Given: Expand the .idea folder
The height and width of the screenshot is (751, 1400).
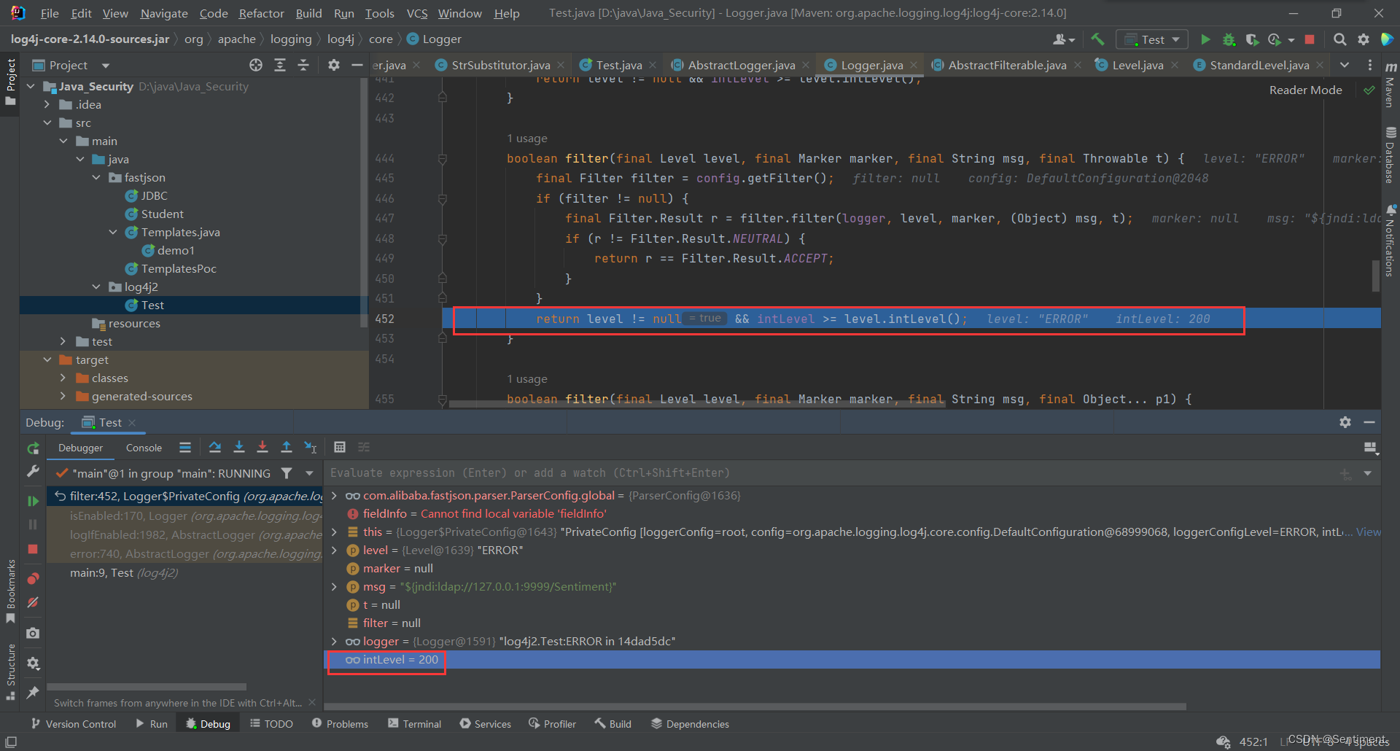Looking at the screenshot, I should (x=47, y=104).
